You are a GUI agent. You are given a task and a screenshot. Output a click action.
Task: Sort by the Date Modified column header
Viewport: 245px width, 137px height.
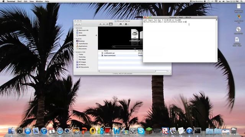[140, 51]
